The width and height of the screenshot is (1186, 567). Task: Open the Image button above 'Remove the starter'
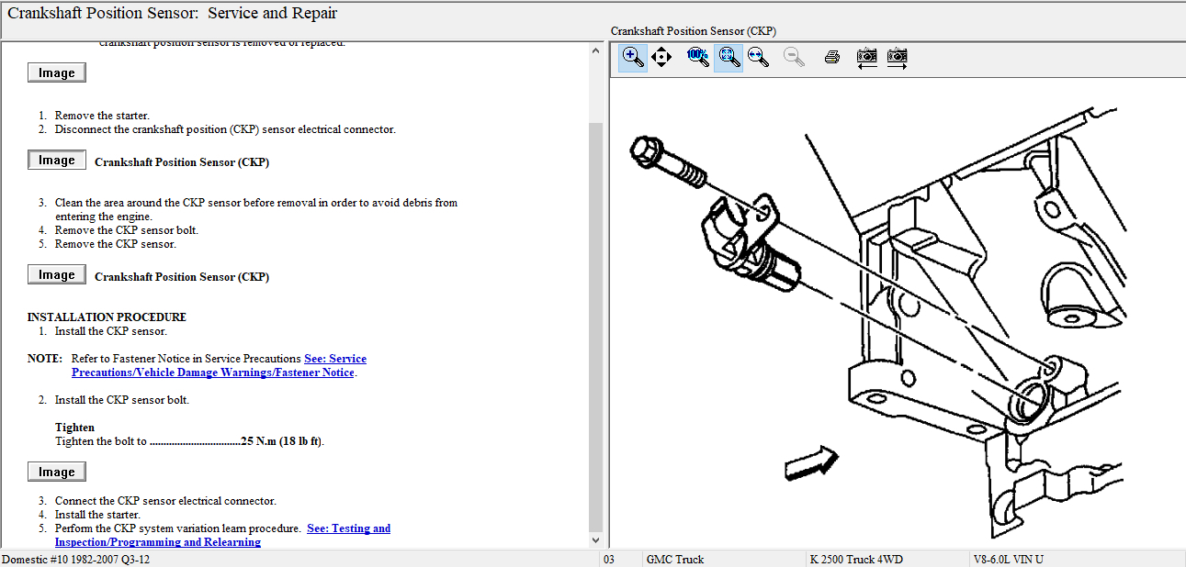pyautogui.click(x=57, y=73)
